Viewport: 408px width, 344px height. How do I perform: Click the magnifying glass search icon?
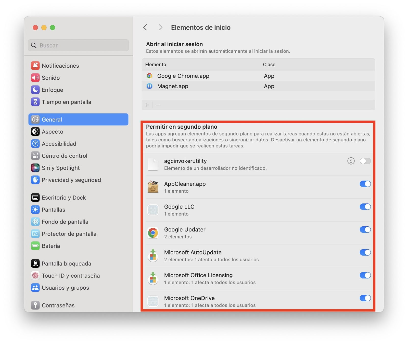[x=34, y=45]
